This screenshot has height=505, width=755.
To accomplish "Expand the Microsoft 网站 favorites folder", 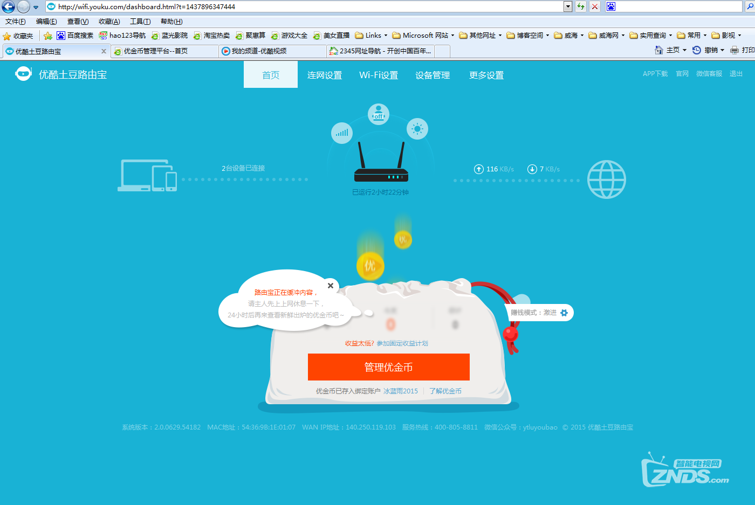I will pos(423,36).
